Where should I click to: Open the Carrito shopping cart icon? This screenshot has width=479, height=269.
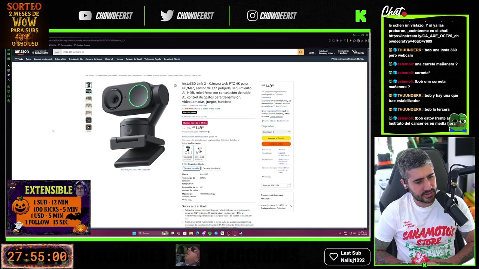358,52
